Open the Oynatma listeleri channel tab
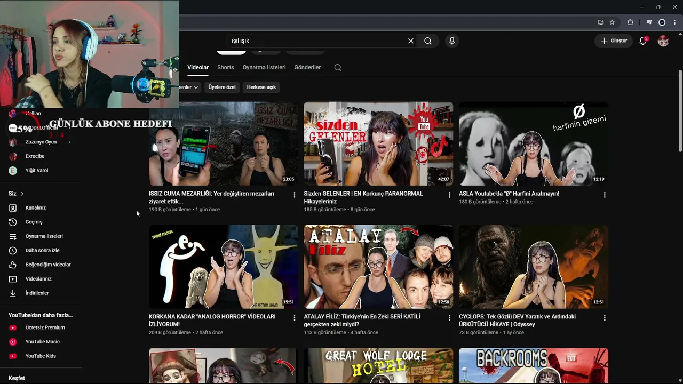683x384 pixels. point(264,68)
